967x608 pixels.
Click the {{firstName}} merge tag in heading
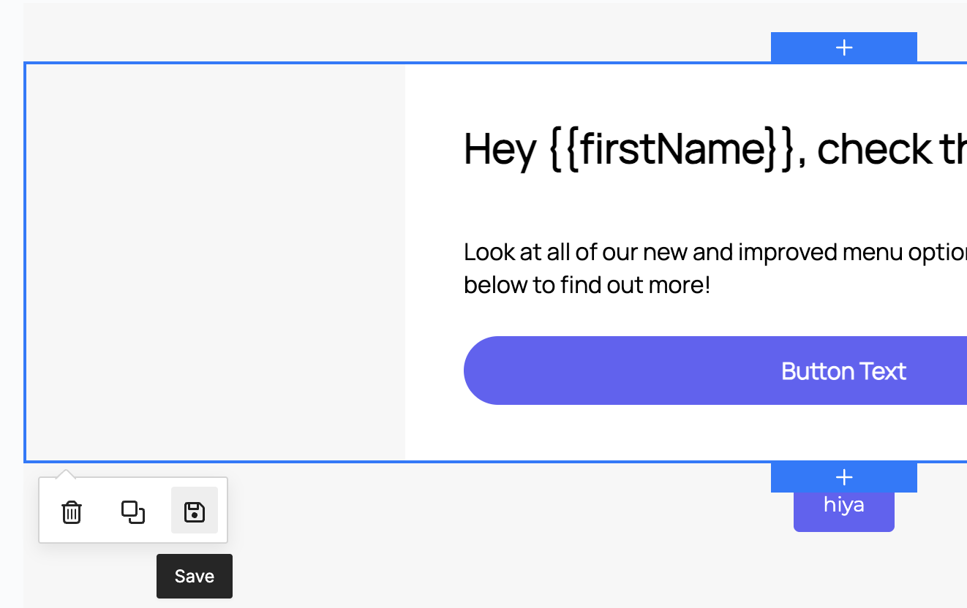(671, 148)
